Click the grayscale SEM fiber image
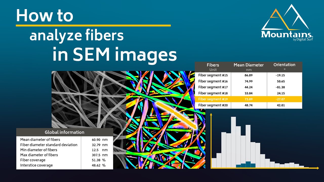Image resolution: width=324 pixels, height=182 pixels. pos(89,99)
